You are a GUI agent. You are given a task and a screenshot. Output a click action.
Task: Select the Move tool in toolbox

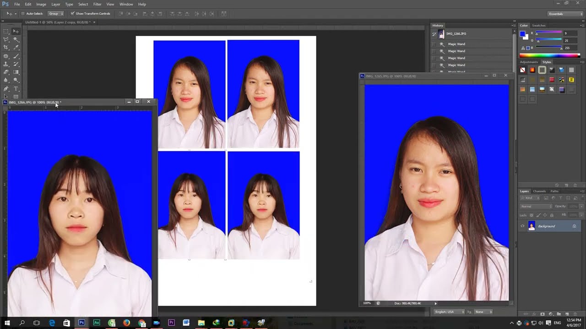click(x=16, y=32)
